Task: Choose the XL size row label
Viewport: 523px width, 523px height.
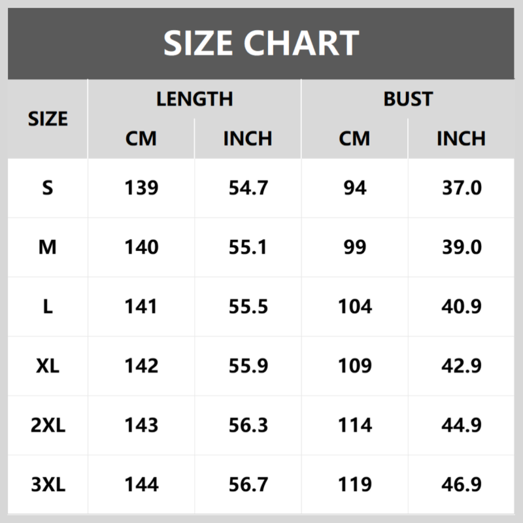Action: 48,366
